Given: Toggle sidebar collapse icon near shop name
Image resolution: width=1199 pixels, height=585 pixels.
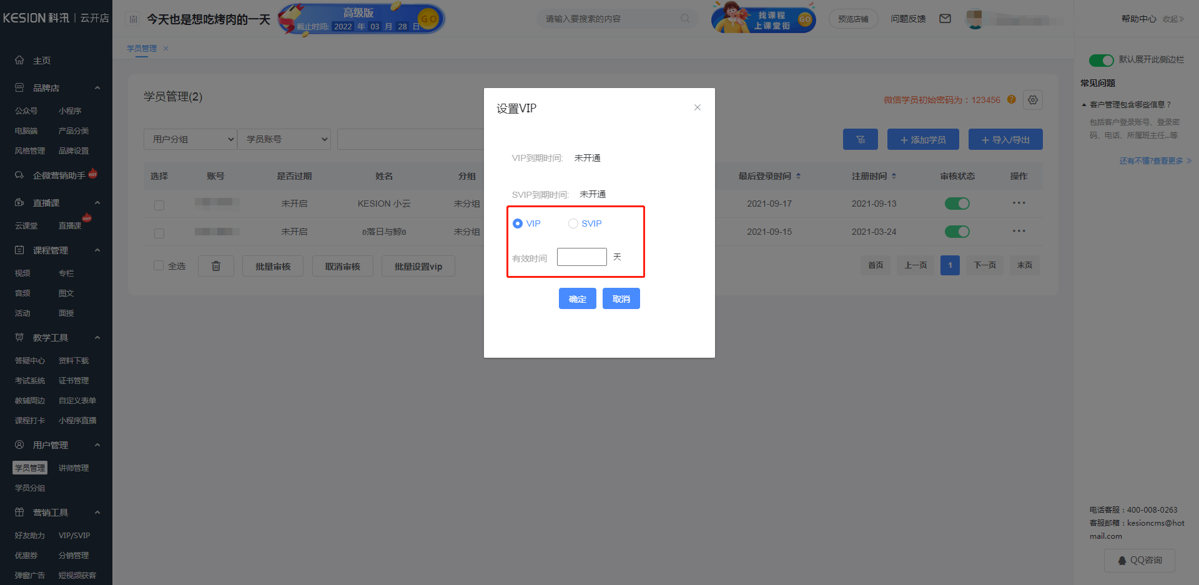Looking at the screenshot, I should pyautogui.click(x=133, y=19).
